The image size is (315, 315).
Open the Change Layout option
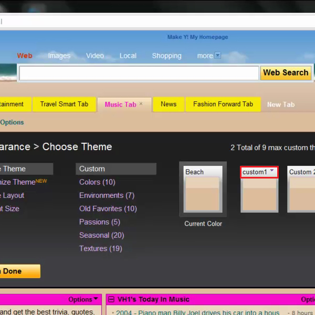[x=12, y=195]
